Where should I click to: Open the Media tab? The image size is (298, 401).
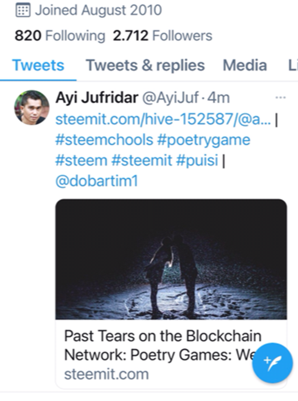point(245,65)
